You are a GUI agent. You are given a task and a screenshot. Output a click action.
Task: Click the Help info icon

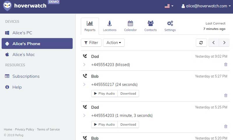[x=7, y=87]
